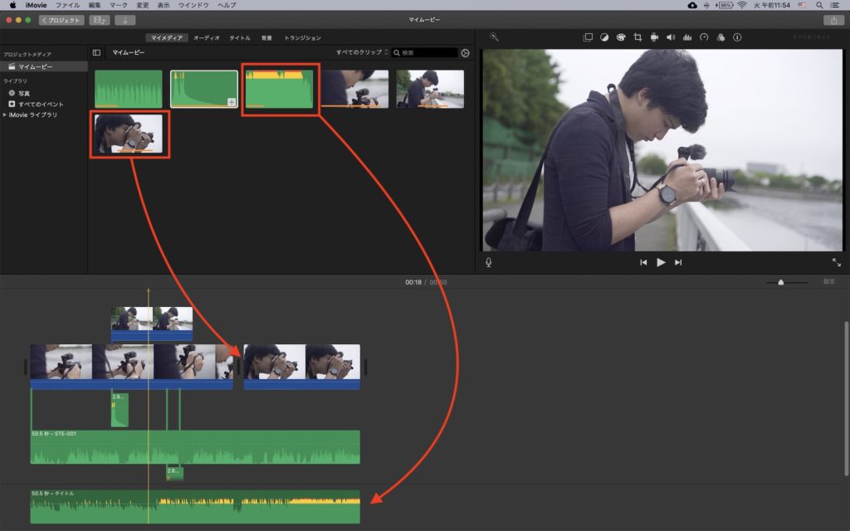Expand the iMovie ライブラリ tree item
The width and height of the screenshot is (850, 531).
click(x=5, y=114)
